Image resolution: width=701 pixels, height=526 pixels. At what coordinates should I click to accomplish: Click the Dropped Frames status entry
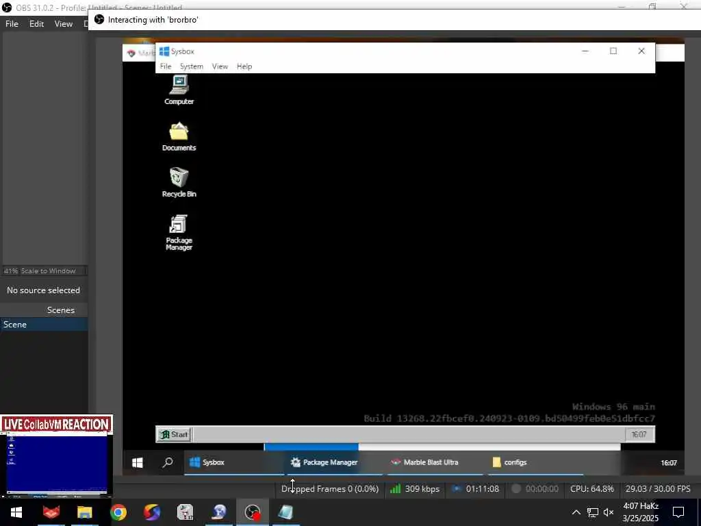click(330, 489)
